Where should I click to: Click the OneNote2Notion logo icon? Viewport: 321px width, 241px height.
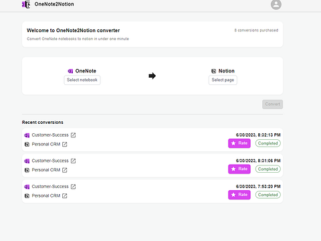(x=26, y=4)
